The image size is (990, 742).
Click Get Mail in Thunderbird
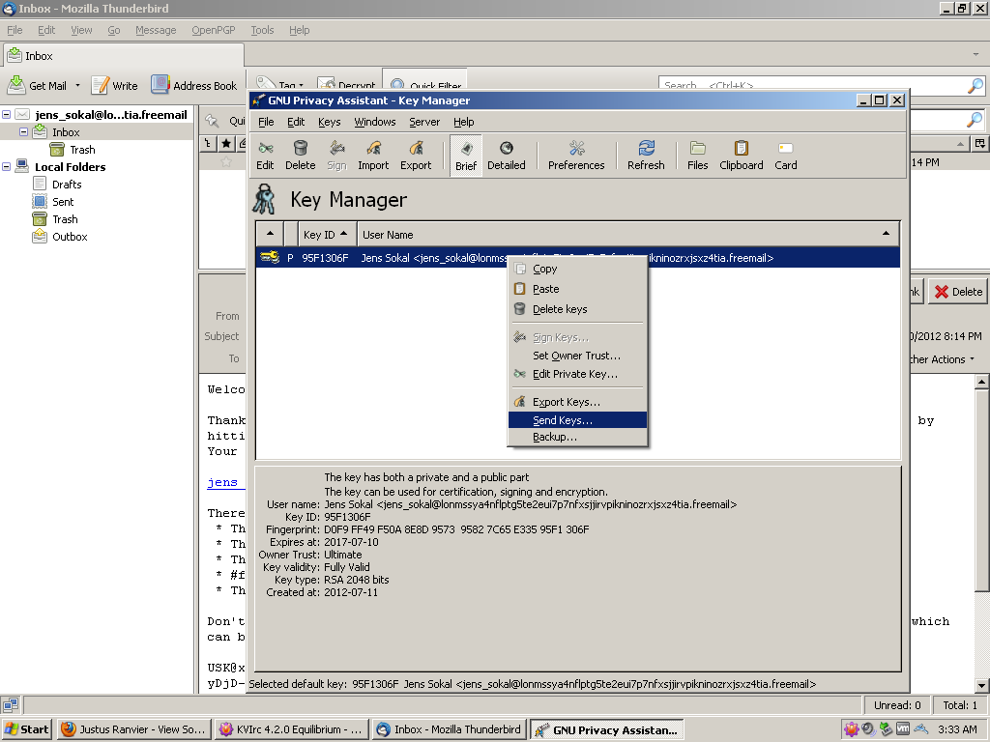click(39, 85)
